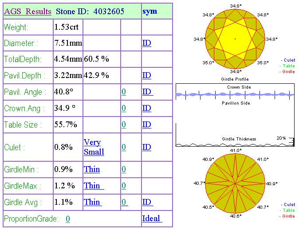The image size is (299, 230).
Task: Click the Girdle Thickness label
Action: pyautogui.click(x=239, y=139)
